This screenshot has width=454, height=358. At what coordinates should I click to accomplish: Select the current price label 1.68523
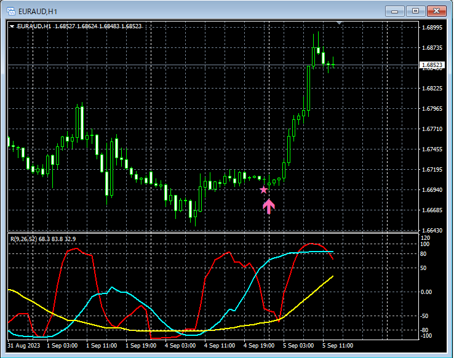tap(432, 65)
